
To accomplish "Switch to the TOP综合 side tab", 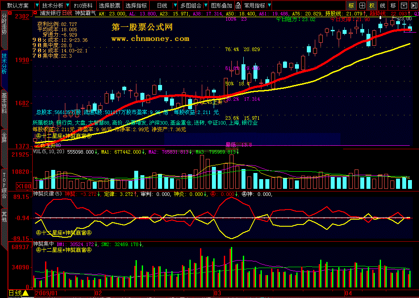I will pos(4,185).
